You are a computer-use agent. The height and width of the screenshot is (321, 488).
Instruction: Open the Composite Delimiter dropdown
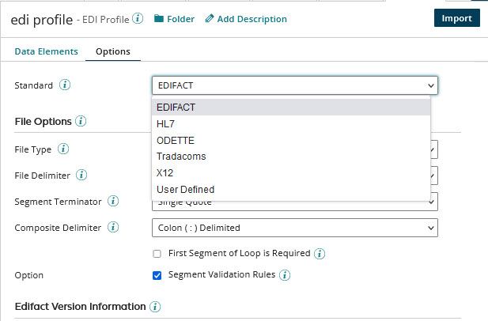point(295,228)
